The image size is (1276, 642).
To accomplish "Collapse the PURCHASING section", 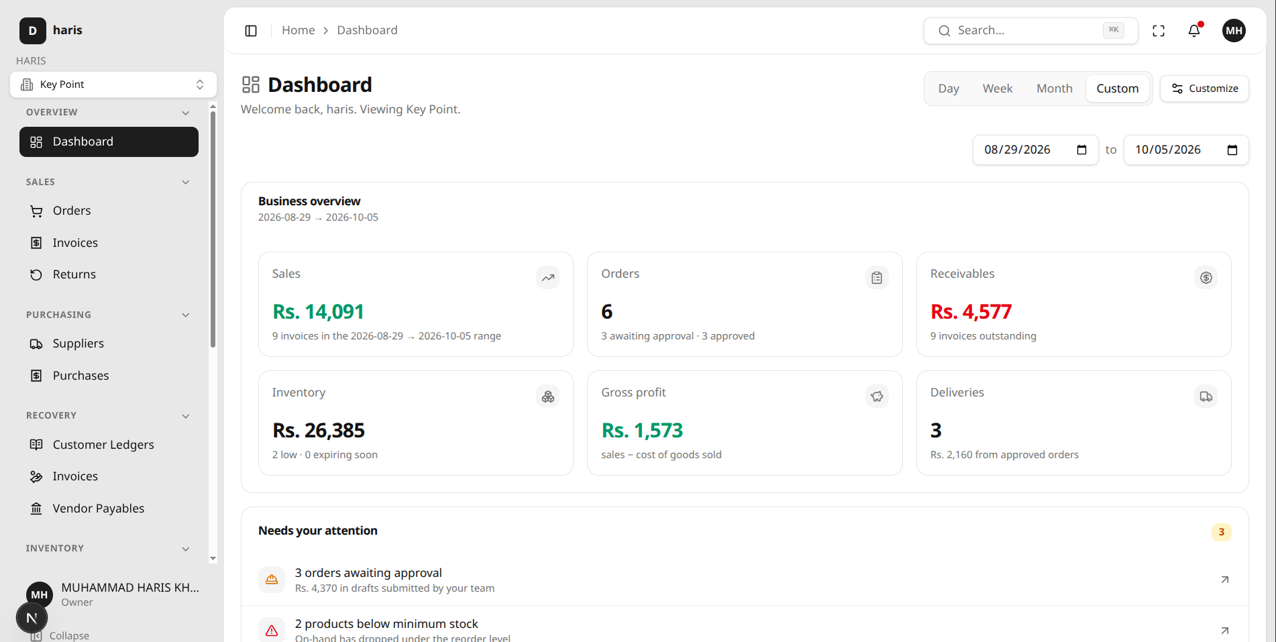I will click(186, 315).
